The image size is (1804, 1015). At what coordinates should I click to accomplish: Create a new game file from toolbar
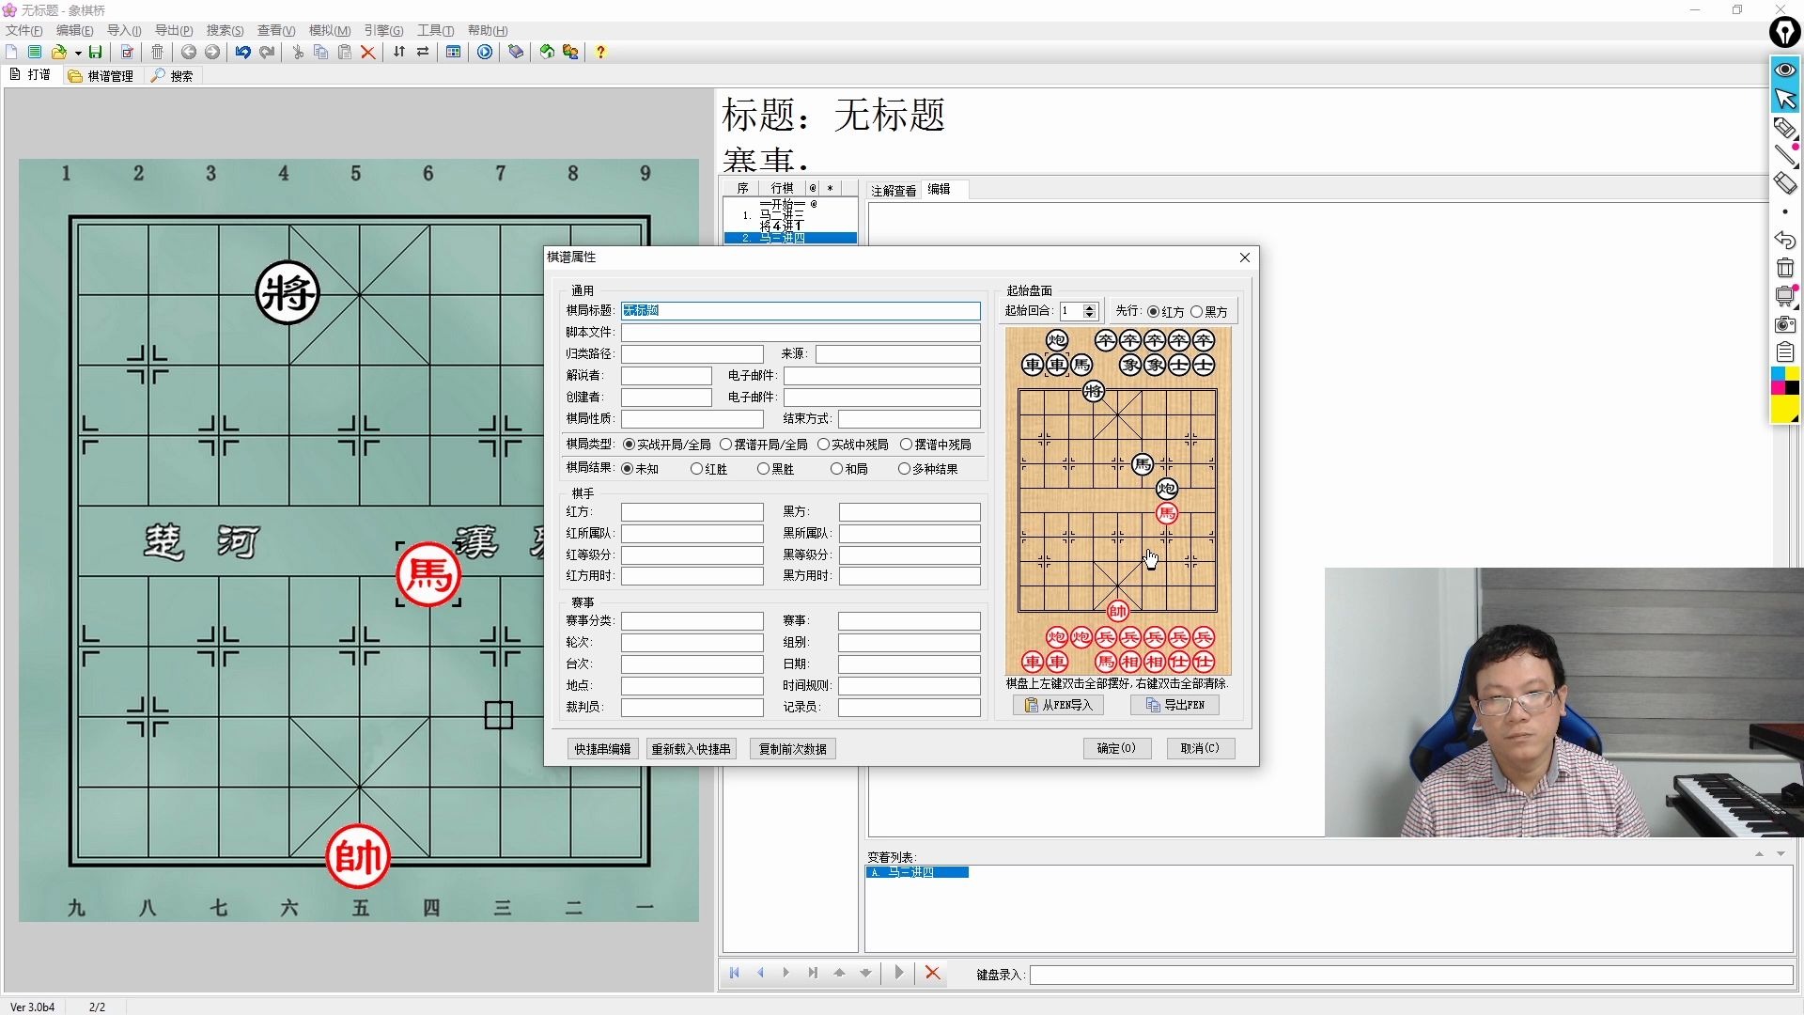click(x=11, y=53)
